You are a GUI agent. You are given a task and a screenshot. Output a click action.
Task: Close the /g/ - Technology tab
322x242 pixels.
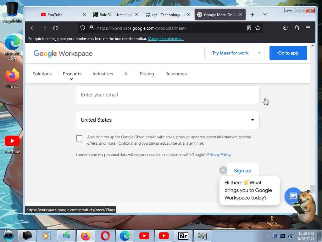point(188,14)
